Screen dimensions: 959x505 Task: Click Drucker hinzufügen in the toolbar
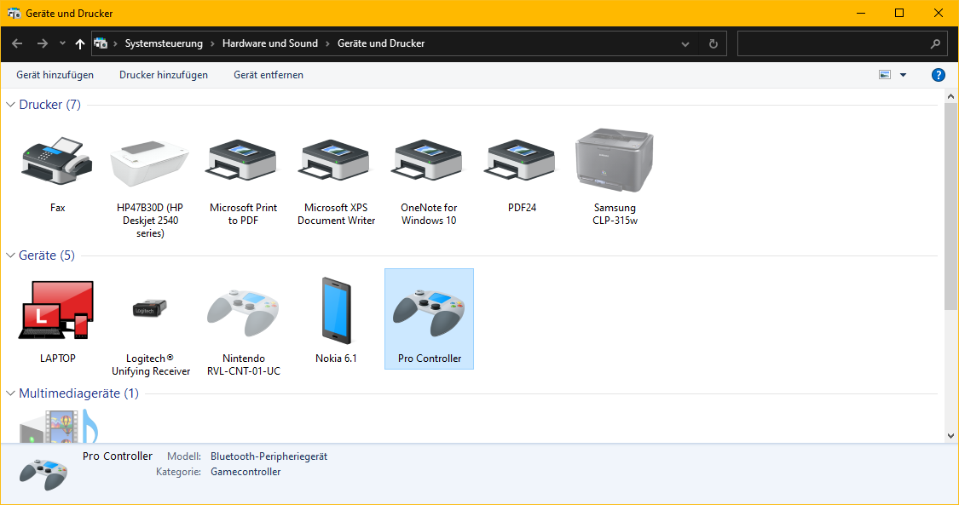tap(164, 75)
